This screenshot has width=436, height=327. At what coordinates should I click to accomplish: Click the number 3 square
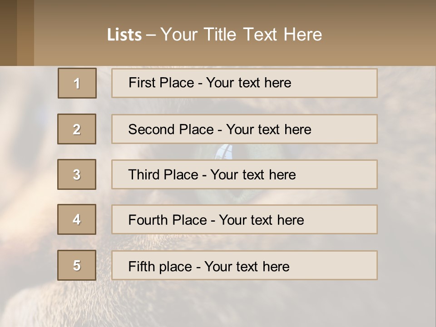[x=77, y=174]
